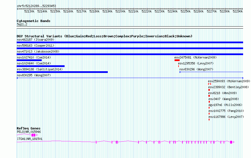
Task: Click the blue bar under nsv1020640
Action: (x=41, y=66)
